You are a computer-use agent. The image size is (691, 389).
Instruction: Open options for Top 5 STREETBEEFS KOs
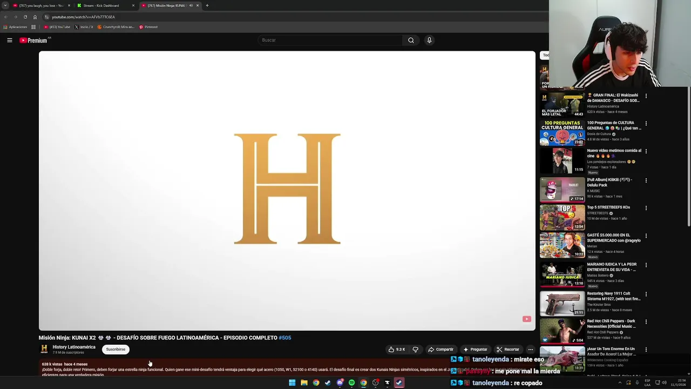646,209
